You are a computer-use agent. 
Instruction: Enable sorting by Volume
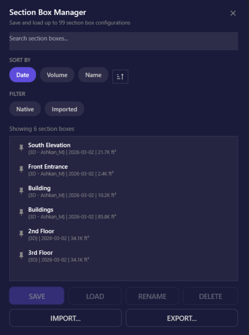point(57,74)
